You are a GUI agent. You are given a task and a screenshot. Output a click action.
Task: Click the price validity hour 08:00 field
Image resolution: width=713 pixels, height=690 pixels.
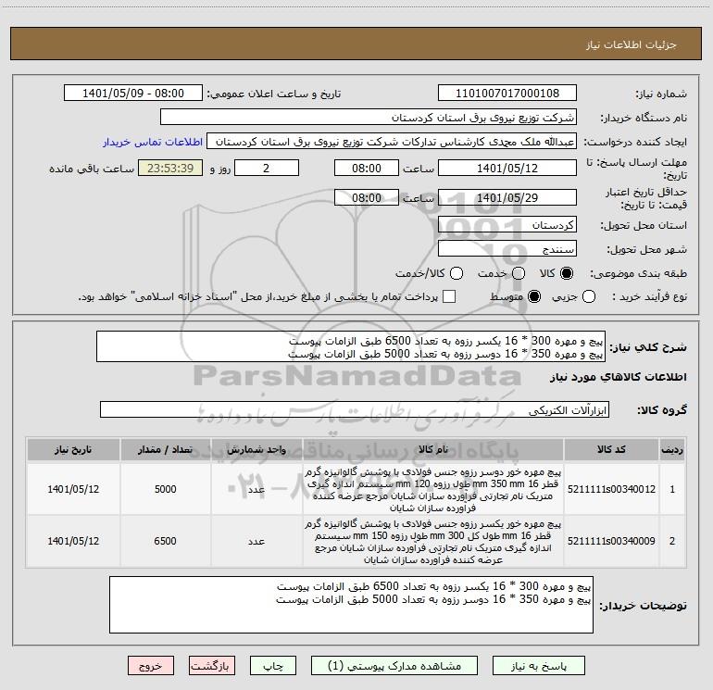[x=367, y=197]
